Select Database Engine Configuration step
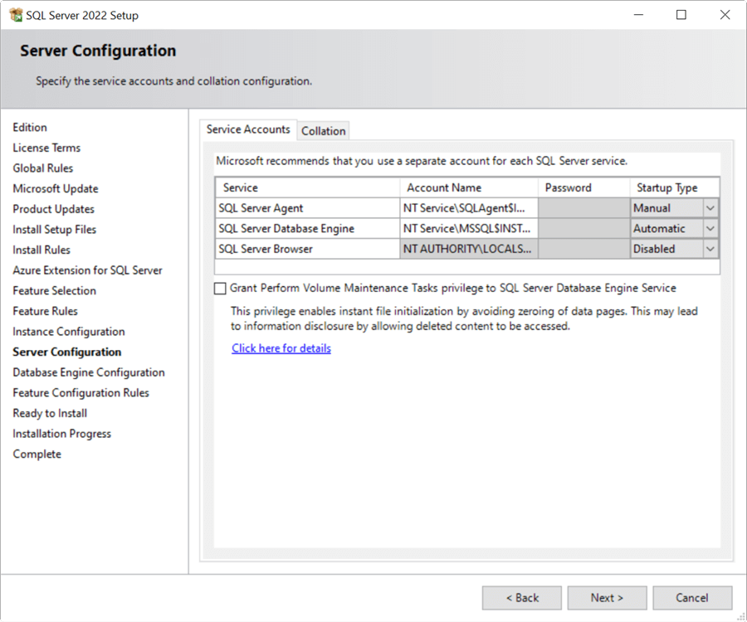747x622 pixels. 88,372
